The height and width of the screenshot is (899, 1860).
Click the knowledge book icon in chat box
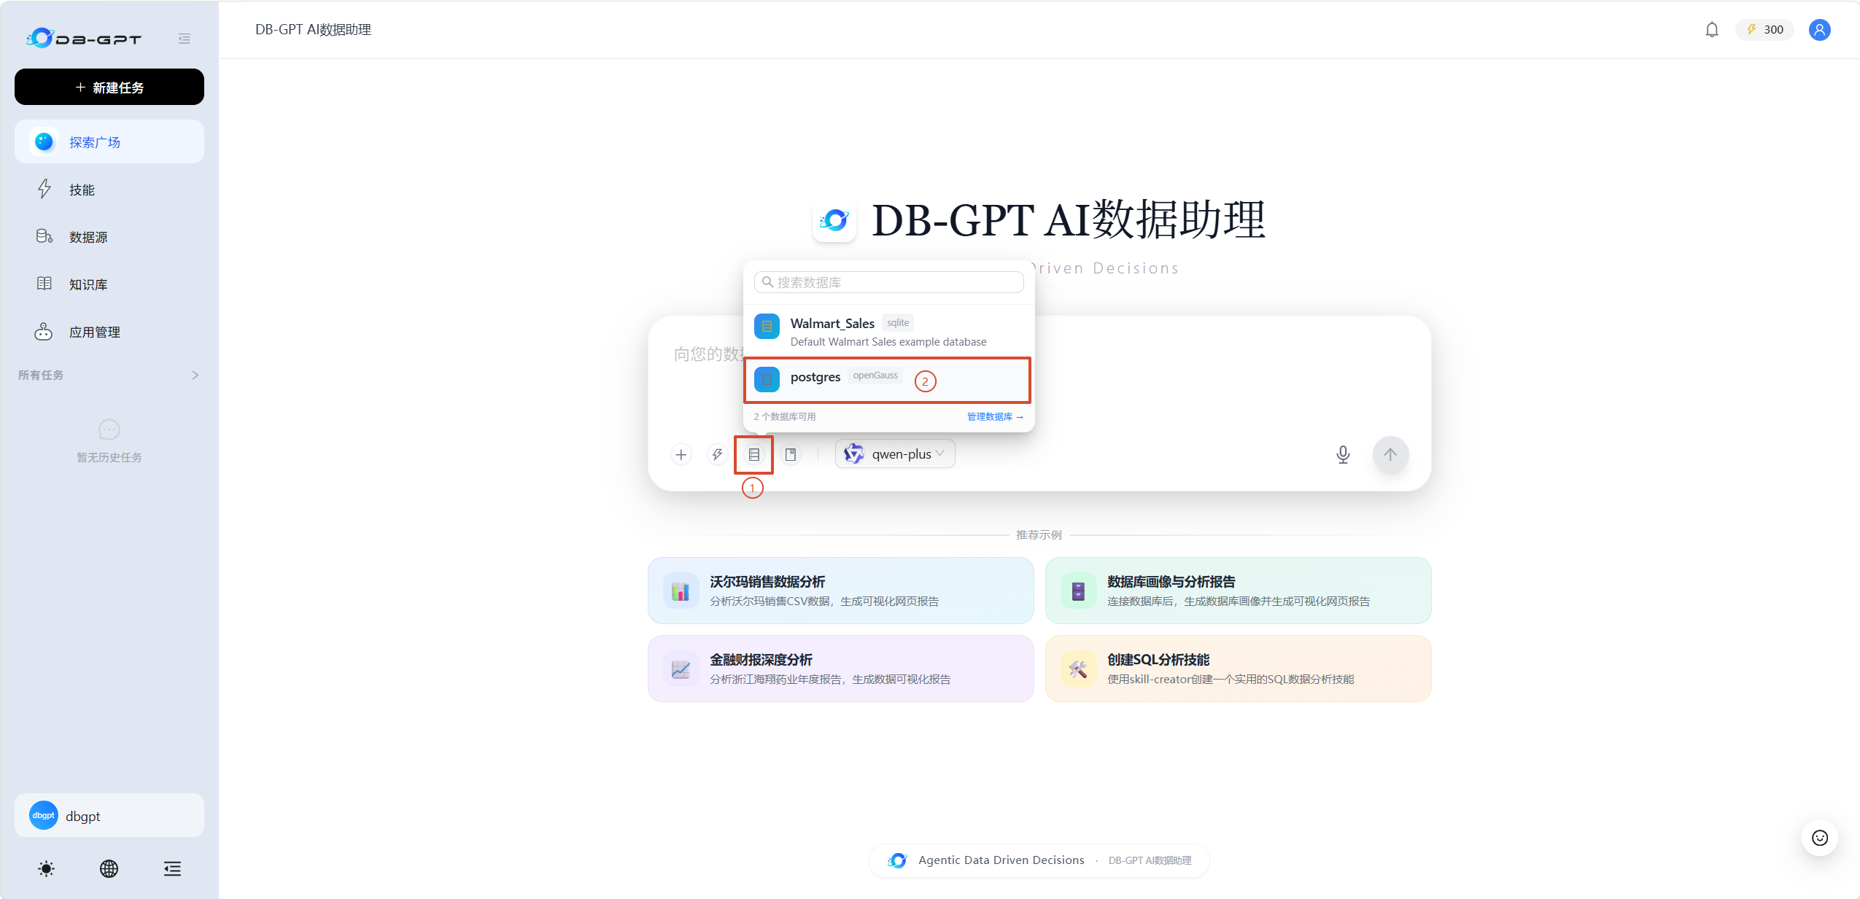(790, 454)
